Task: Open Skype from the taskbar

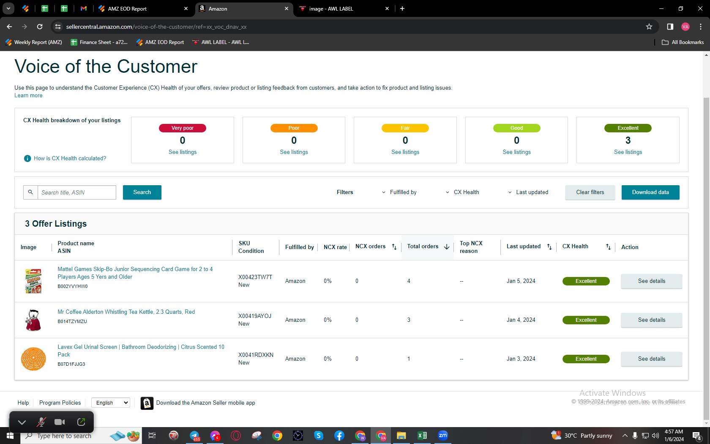Action: coord(319,436)
